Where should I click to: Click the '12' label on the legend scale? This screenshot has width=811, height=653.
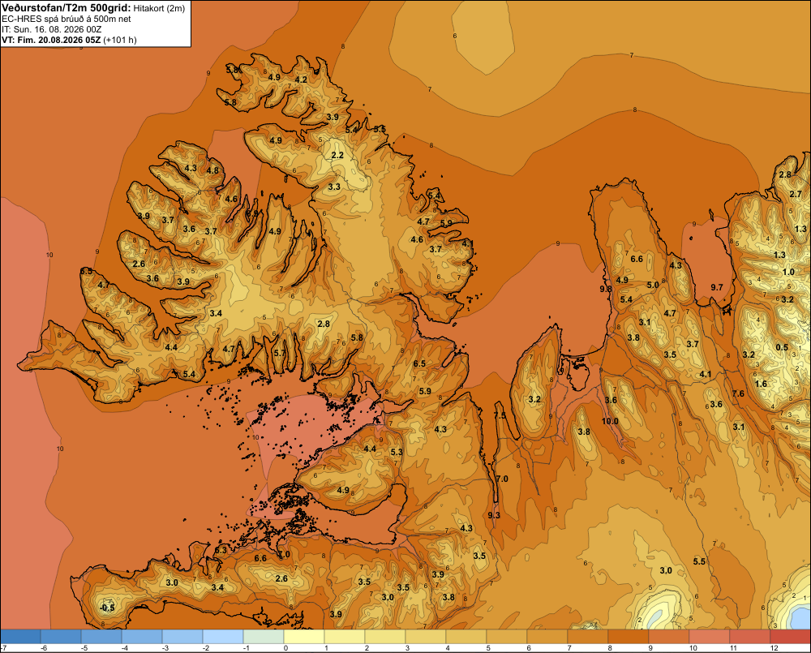coord(774,648)
